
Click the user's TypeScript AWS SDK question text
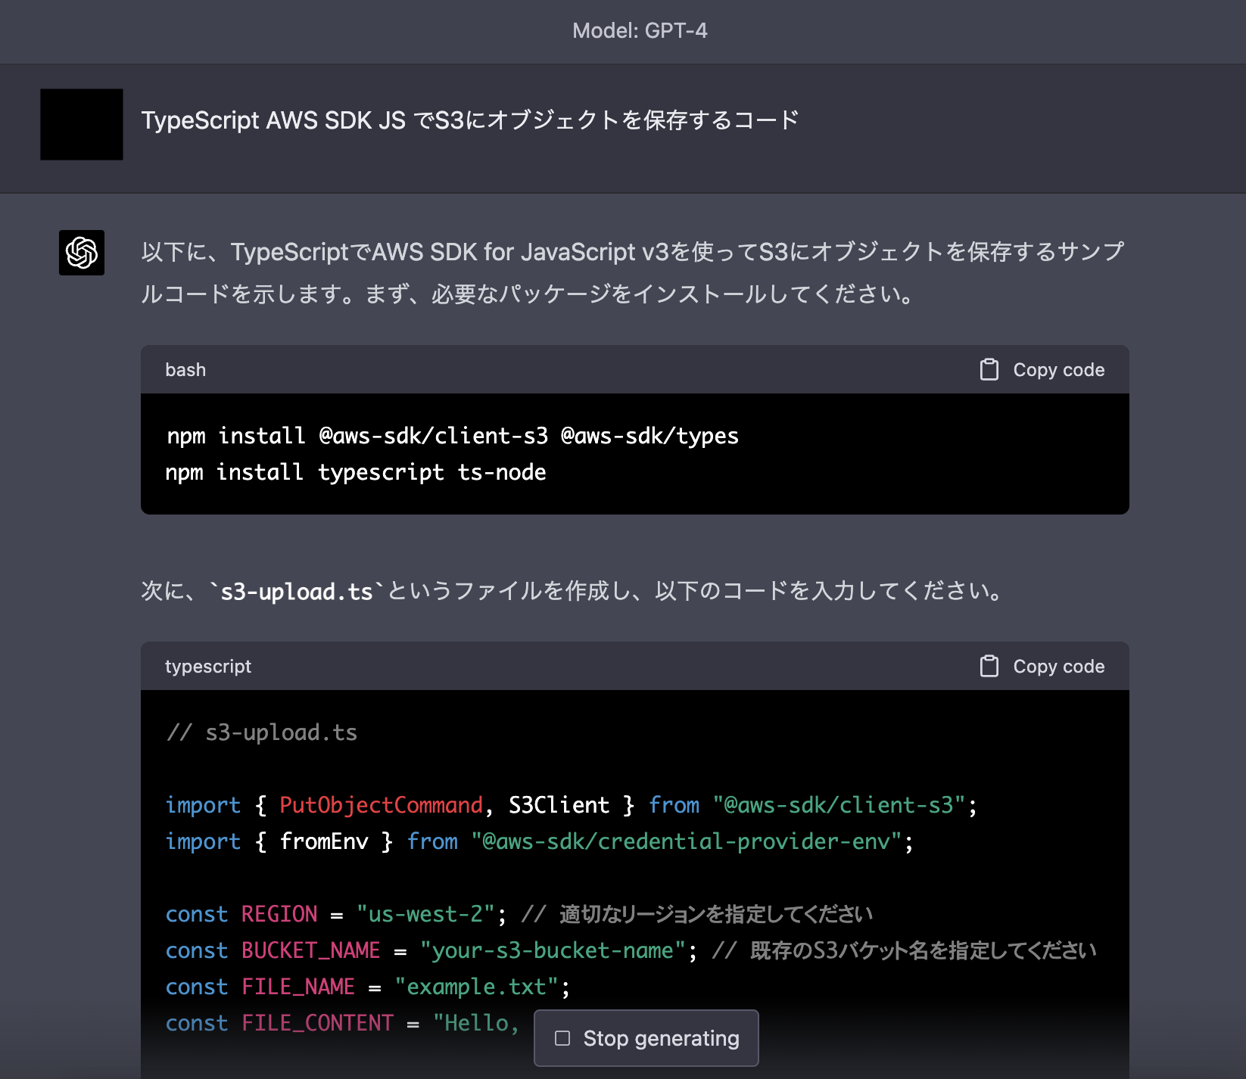point(471,118)
